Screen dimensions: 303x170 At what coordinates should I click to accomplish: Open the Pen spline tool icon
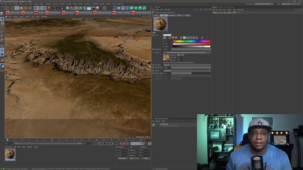(x=71, y=8)
